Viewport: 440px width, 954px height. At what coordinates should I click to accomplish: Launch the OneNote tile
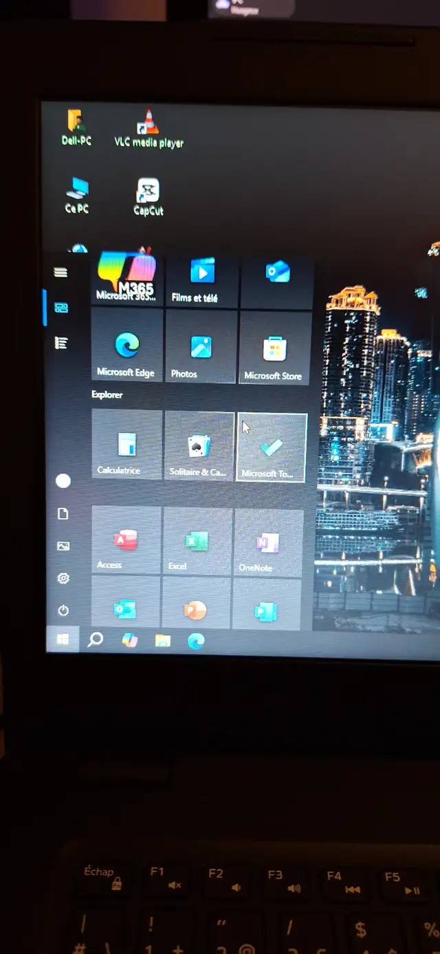point(268,543)
